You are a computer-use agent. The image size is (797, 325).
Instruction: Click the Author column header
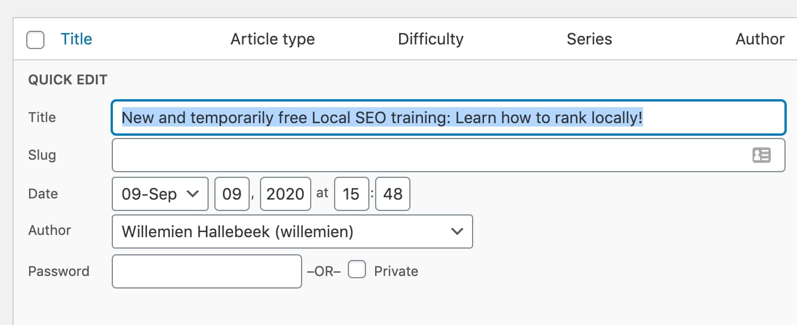coord(760,39)
